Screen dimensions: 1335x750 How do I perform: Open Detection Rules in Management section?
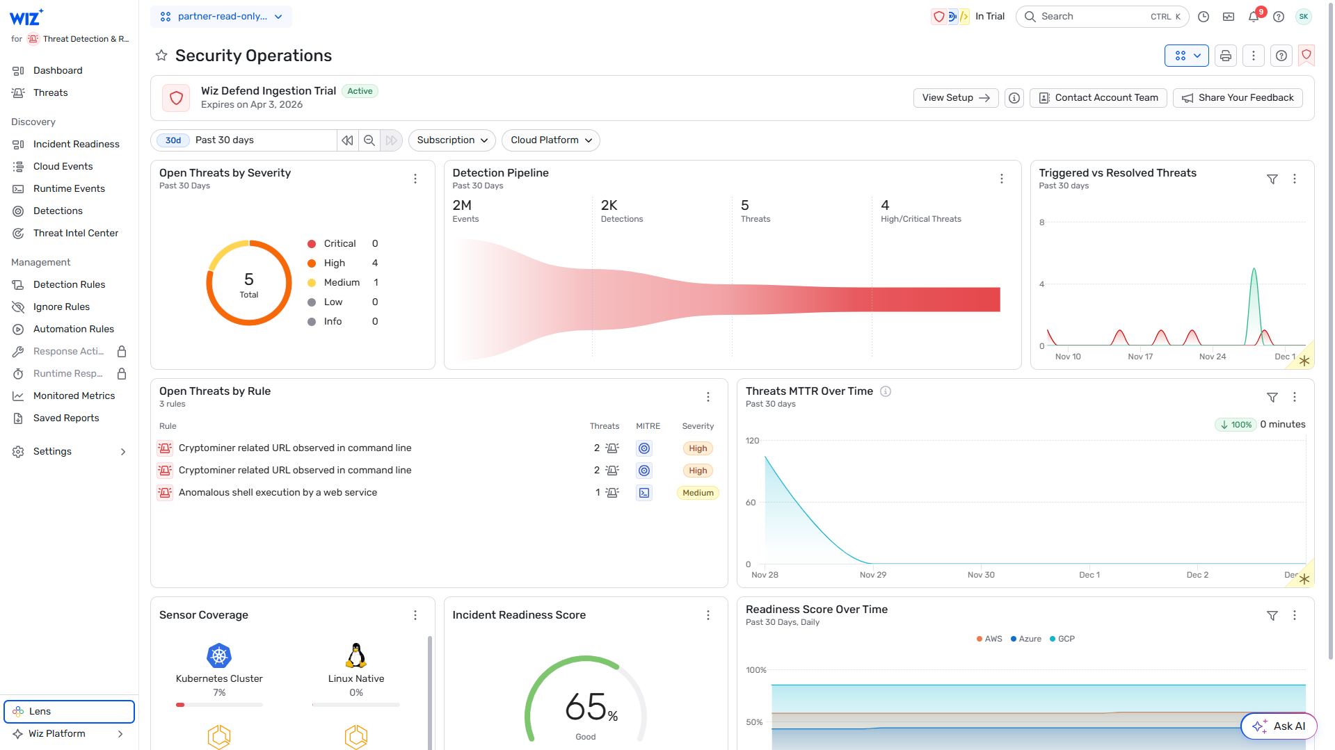[x=67, y=284]
